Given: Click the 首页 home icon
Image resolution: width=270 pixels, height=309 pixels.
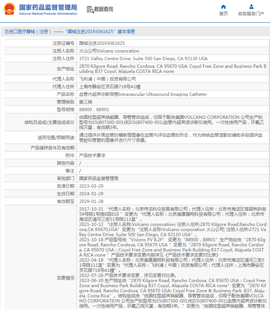Looking at the screenshot, I should pos(223,7).
